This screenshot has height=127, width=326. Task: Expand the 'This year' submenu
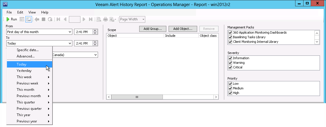click(29, 115)
